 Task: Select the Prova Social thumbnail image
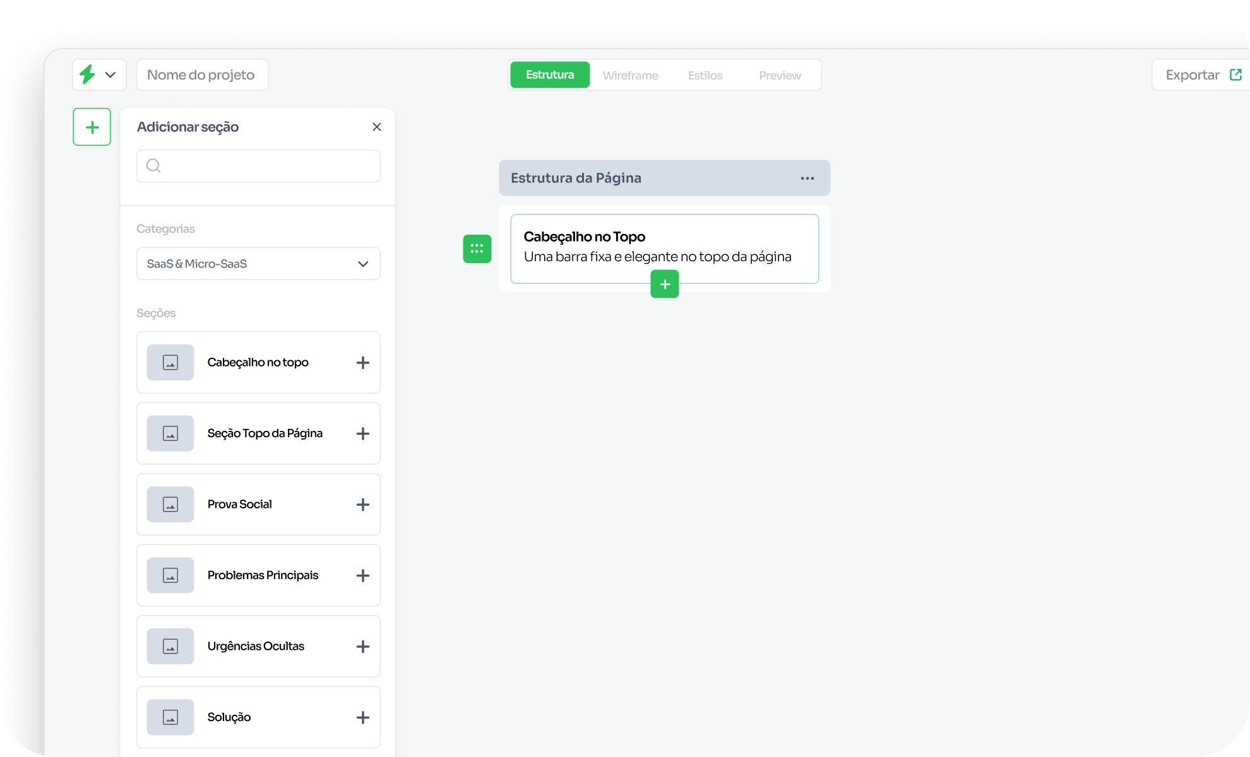(x=170, y=505)
